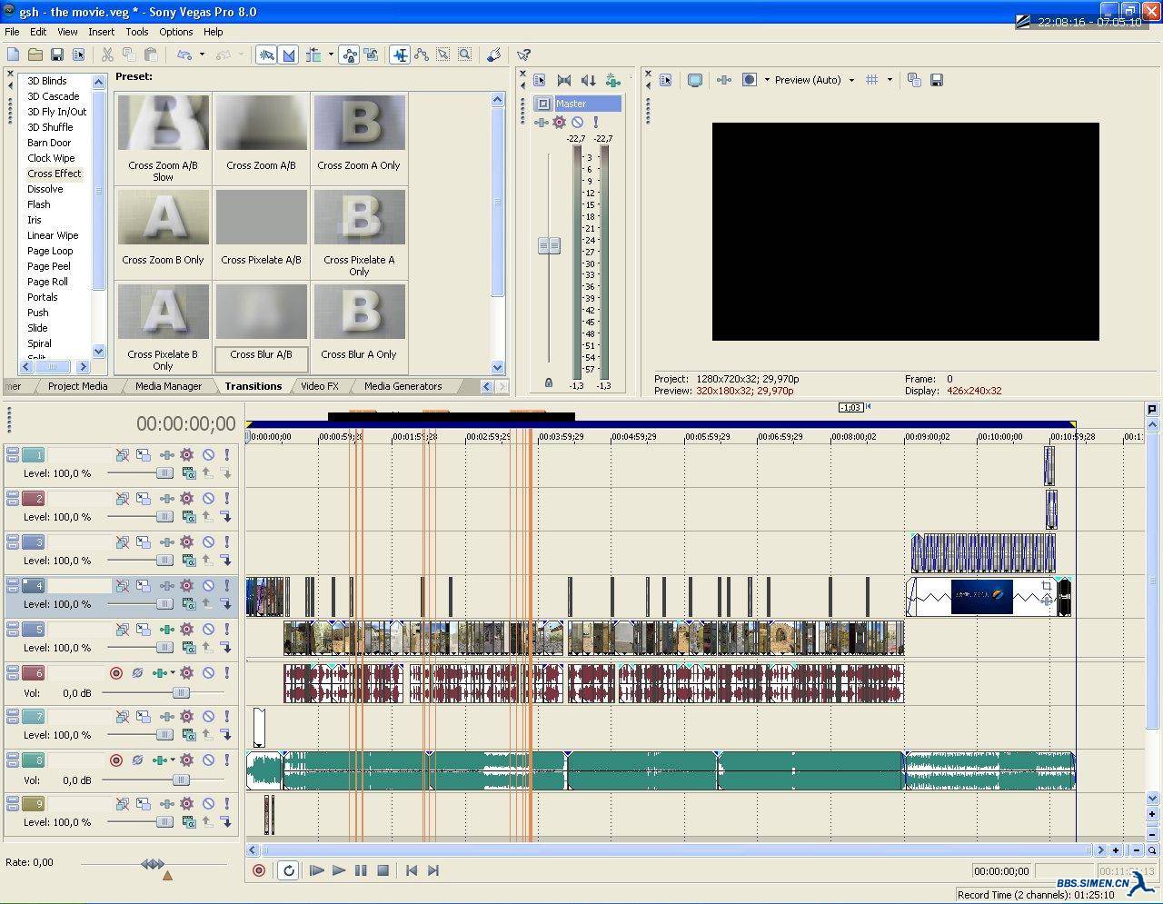Viewport: 1163px width, 904px height.
Task: Toggle Auto Ripple toolbar button
Action: [313, 55]
